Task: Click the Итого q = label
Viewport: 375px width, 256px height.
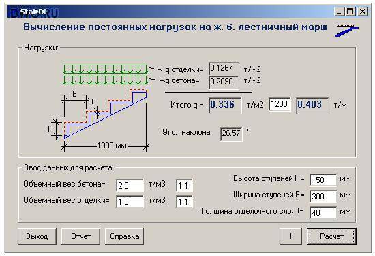Action: tap(187, 105)
